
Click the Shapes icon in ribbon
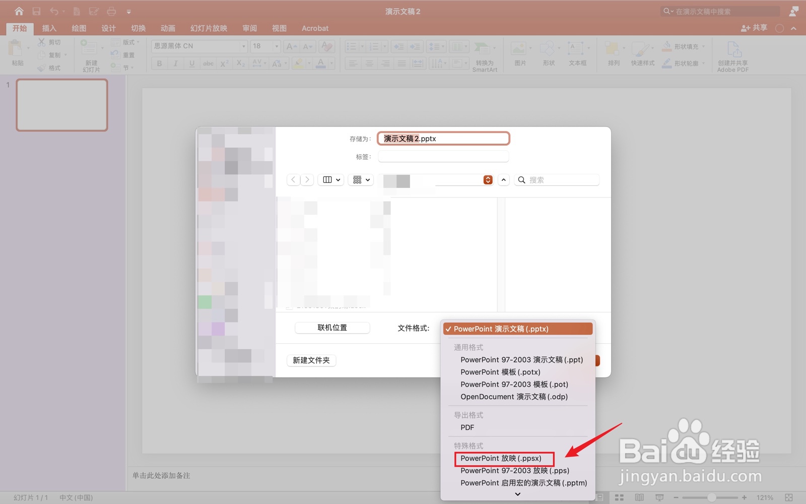coord(547,49)
